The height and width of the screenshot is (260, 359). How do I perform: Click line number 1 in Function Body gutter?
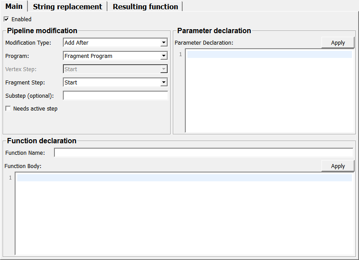click(x=10, y=178)
